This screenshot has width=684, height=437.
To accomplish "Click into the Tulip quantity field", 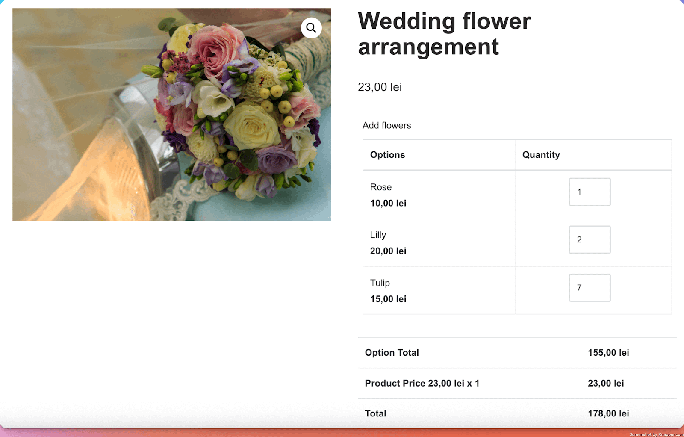I will (590, 288).
